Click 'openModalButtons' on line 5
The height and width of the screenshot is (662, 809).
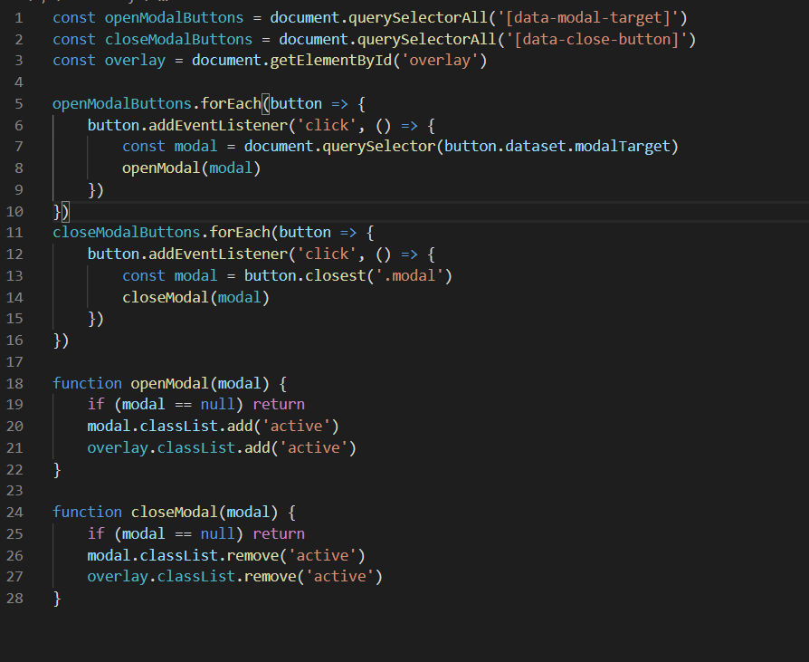tap(122, 104)
